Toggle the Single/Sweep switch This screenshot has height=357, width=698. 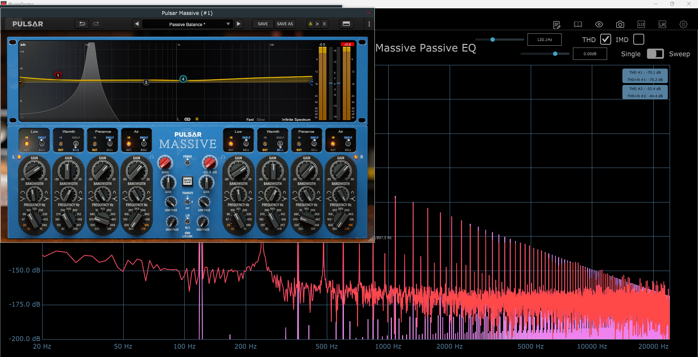(655, 54)
